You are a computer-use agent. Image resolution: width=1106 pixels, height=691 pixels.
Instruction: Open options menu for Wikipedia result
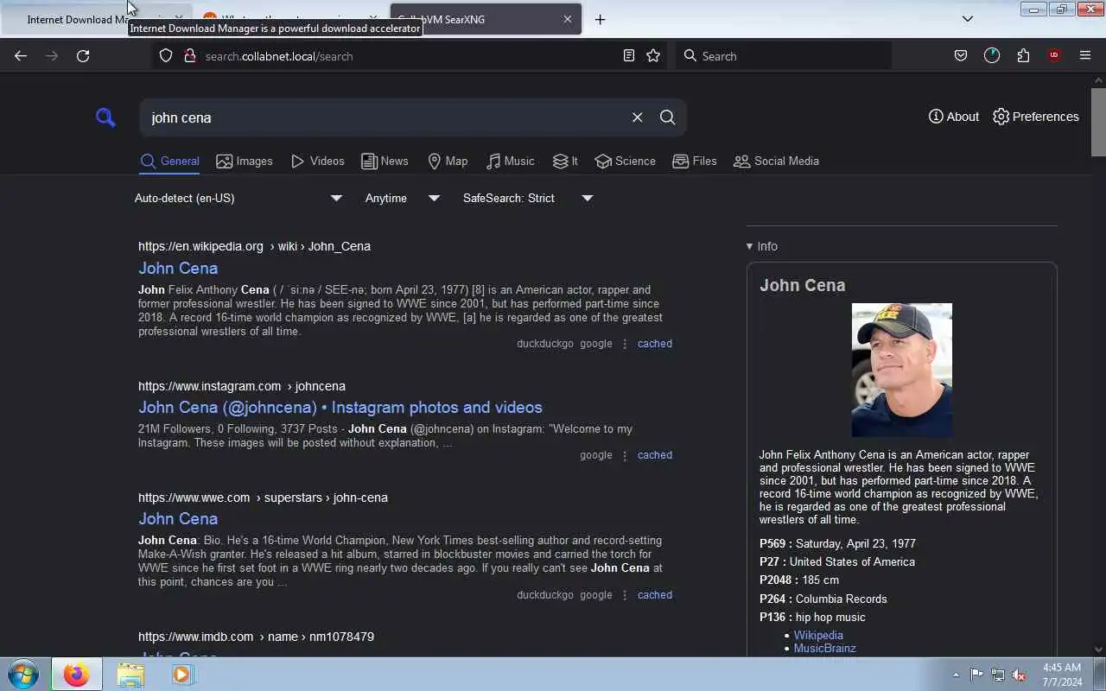pyautogui.click(x=625, y=344)
